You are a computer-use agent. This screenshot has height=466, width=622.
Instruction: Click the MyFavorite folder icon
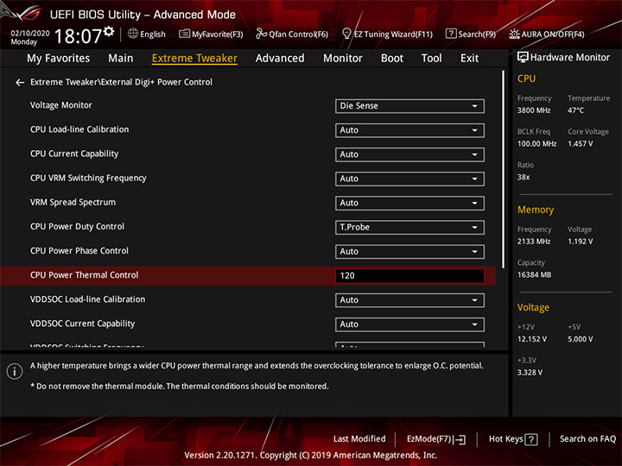click(185, 34)
